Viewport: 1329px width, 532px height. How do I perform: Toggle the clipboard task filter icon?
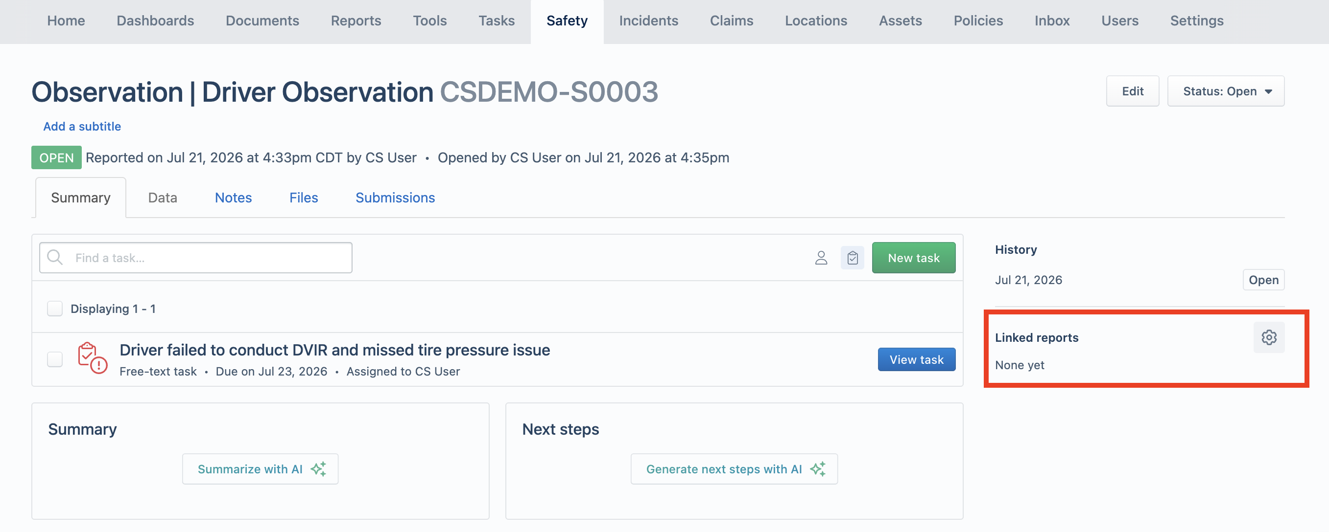[x=852, y=258]
